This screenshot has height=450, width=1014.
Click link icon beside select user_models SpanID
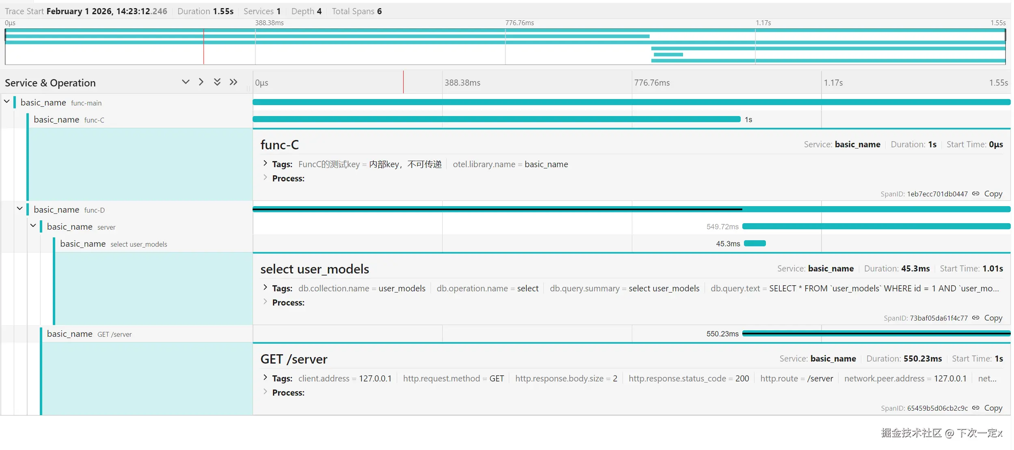976,318
